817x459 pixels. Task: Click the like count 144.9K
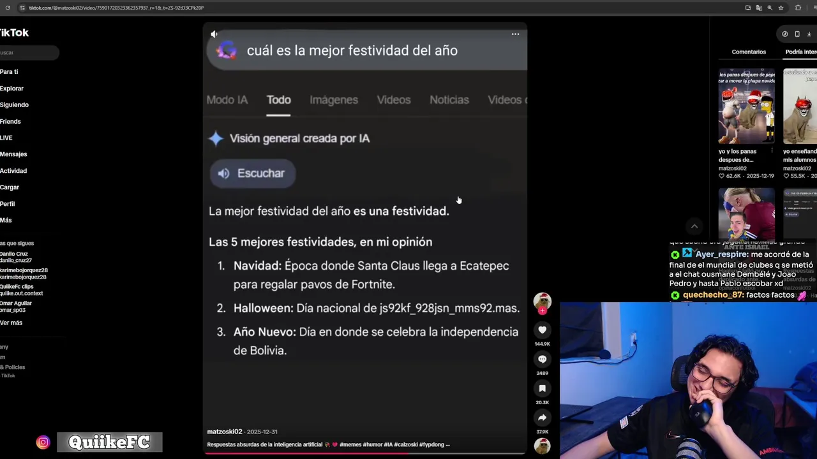tap(542, 344)
